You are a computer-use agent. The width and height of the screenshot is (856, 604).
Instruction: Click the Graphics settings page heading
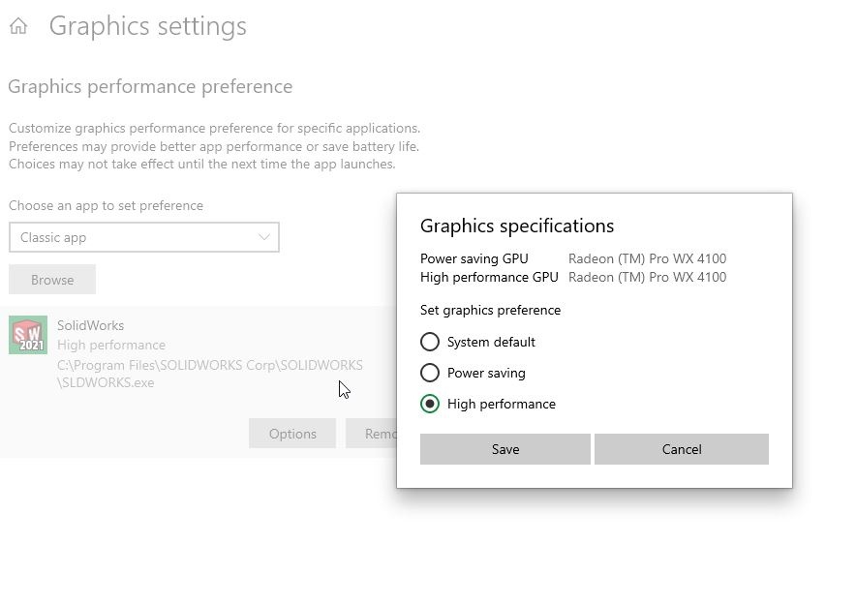(x=148, y=26)
